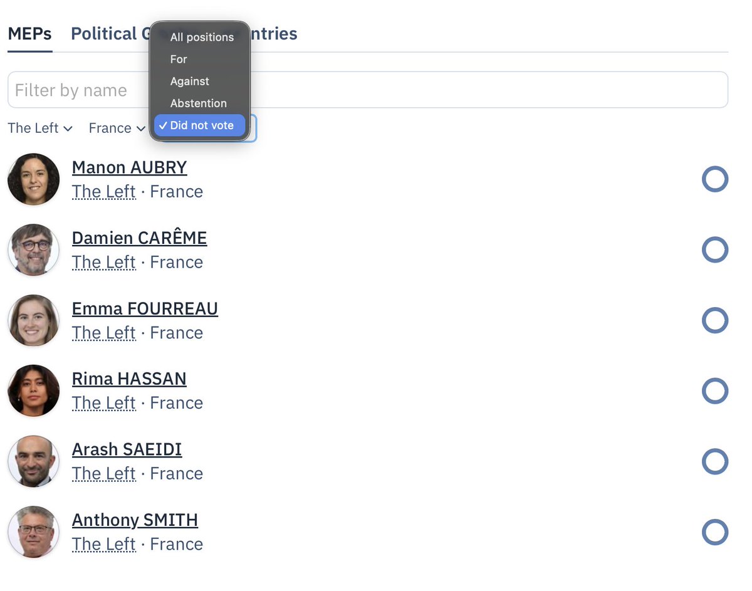752x591 pixels.
Task: Click the circle icon beside Arash SAEIDI
Action: click(714, 462)
